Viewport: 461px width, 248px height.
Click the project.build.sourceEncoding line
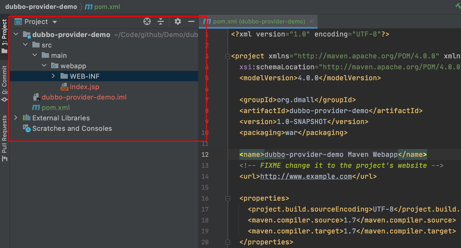354,209
